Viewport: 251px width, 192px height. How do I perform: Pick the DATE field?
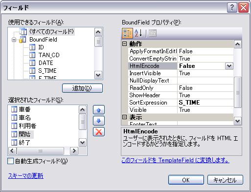point(46,63)
